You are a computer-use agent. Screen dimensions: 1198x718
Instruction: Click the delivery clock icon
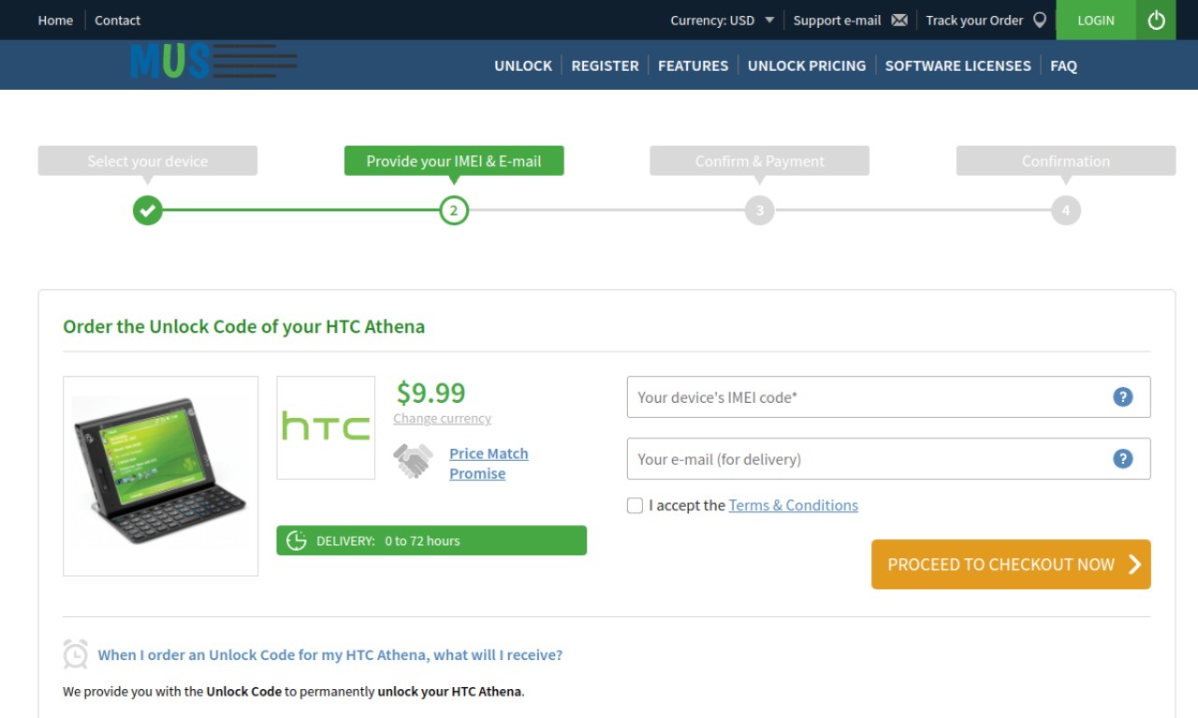tap(297, 540)
